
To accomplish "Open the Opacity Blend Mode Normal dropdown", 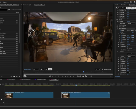I will (x=131, y=23).
